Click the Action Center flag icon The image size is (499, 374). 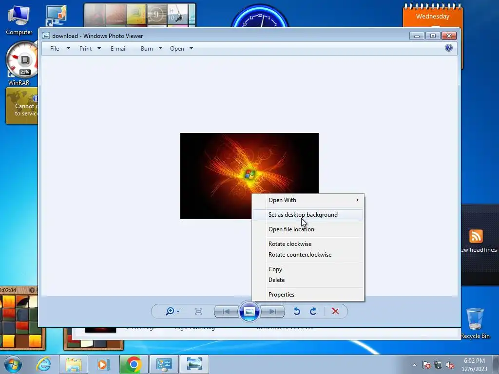pyautogui.click(x=426, y=365)
